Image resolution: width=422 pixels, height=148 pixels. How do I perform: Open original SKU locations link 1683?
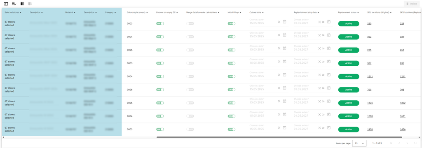[x=370, y=116]
